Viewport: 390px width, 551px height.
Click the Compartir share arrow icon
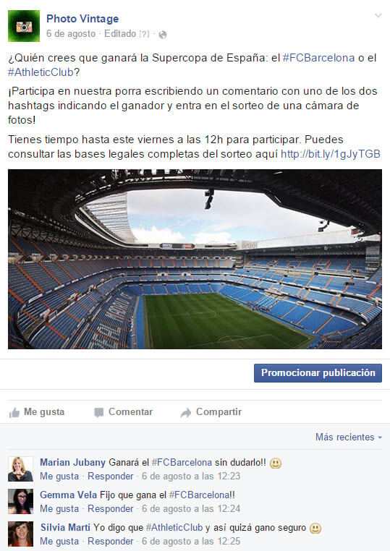pyautogui.click(x=186, y=412)
